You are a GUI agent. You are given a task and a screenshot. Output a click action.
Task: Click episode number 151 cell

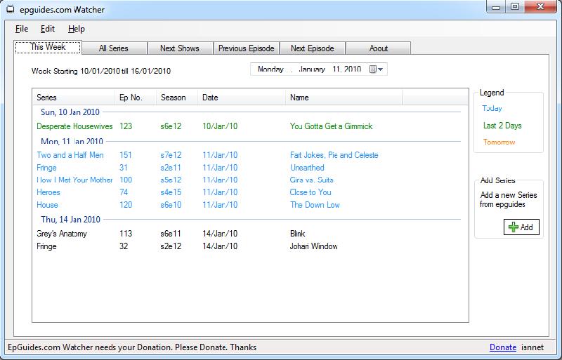coord(126,155)
